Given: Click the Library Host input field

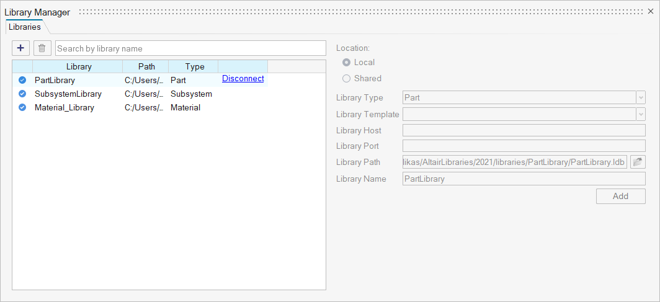Looking at the screenshot, I should click(524, 130).
